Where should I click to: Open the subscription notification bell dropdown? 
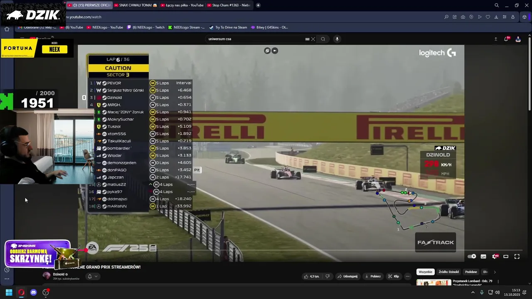[x=92, y=276]
